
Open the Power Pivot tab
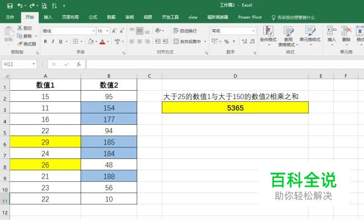(x=250, y=17)
